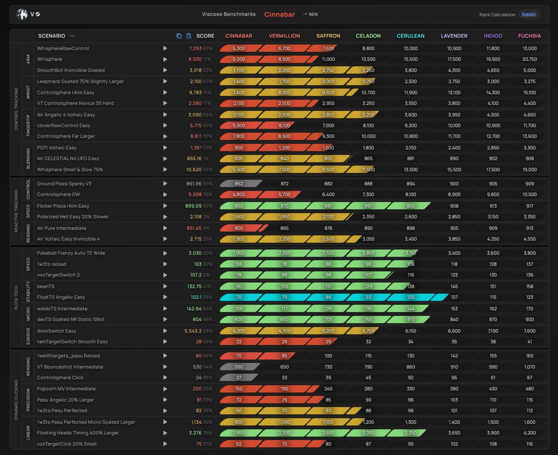Play the domiSwitch Easy scenario
558x455 pixels.
pyautogui.click(x=166, y=331)
